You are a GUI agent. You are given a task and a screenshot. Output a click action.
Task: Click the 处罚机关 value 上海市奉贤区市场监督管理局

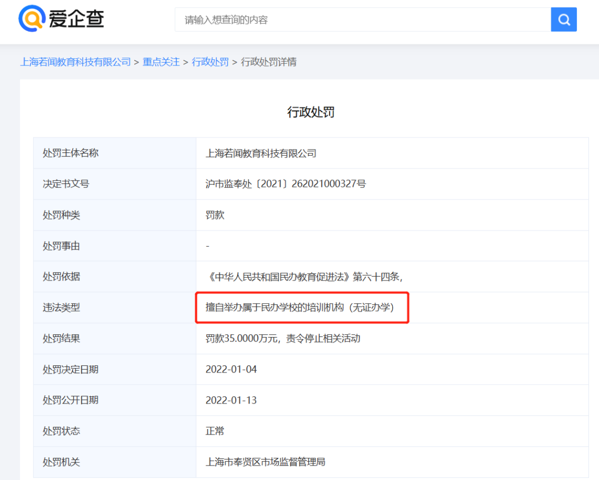pyautogui.click(x=265, y=462)
